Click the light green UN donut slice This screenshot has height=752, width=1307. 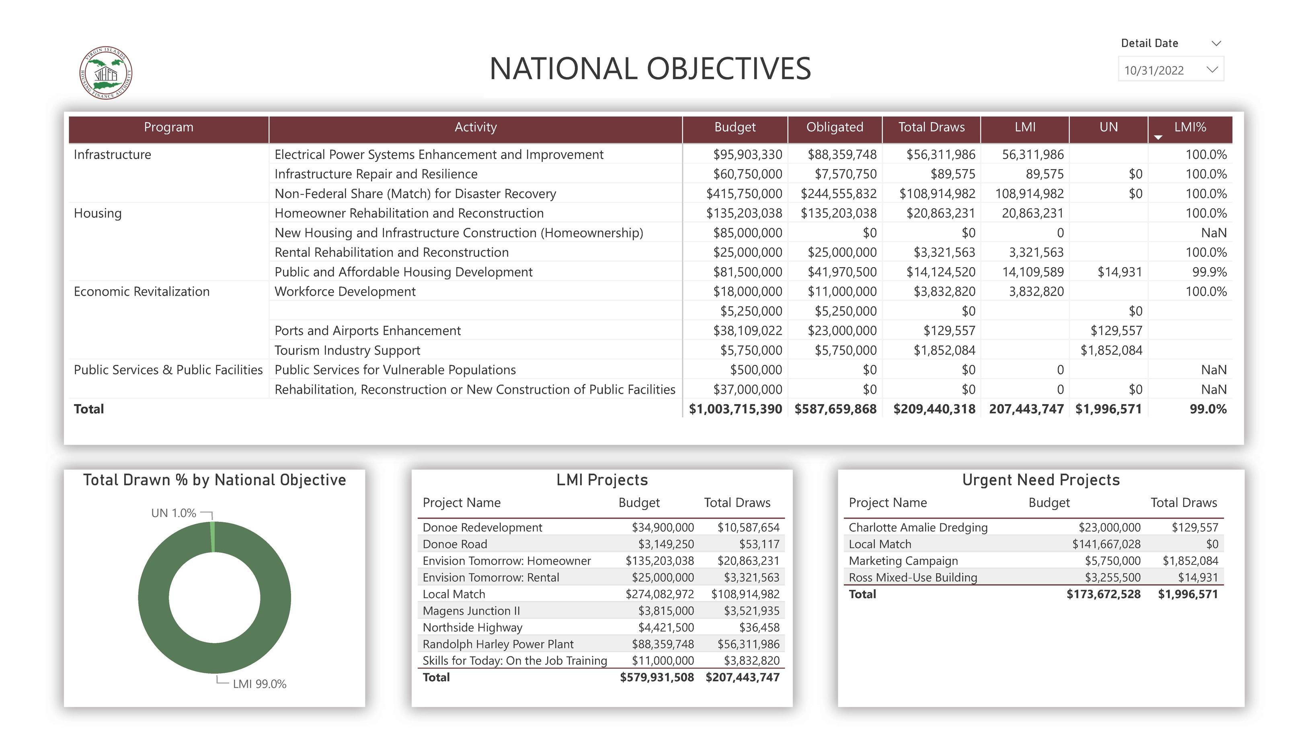(213, 536)
